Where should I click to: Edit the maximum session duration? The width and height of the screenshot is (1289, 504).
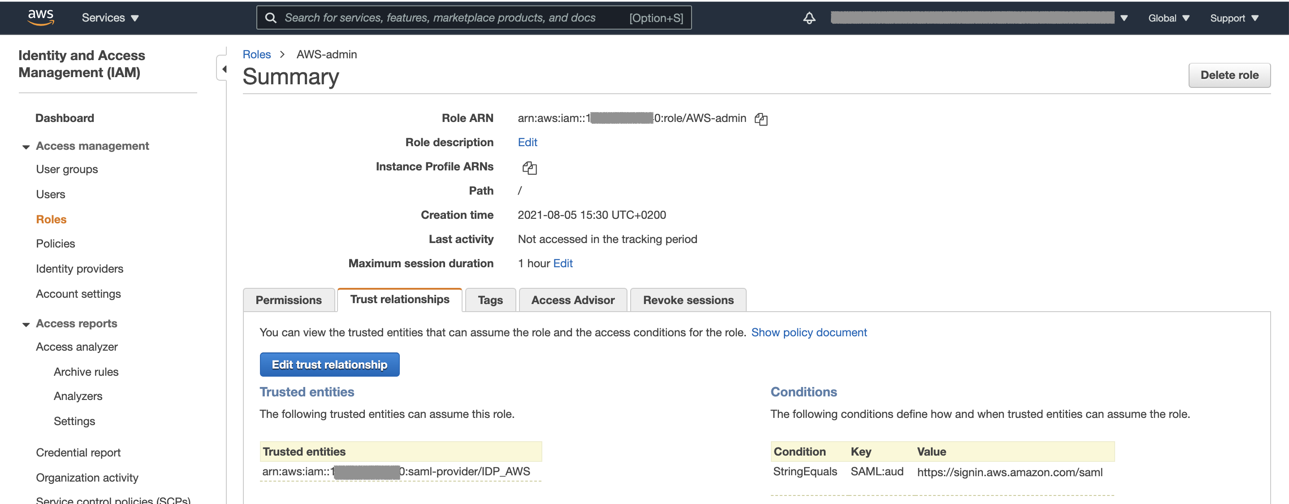pyautogui.click(x=562, y=263)
